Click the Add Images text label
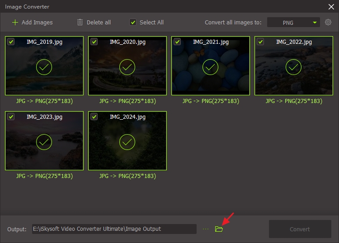Screen dimensions: 339x243 (37, 22)
